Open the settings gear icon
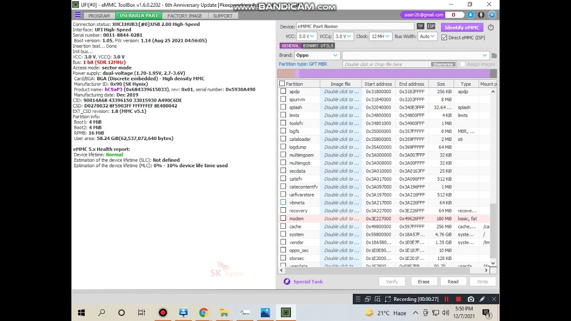Screen dimensions: 571x321 tap(492, 15)
